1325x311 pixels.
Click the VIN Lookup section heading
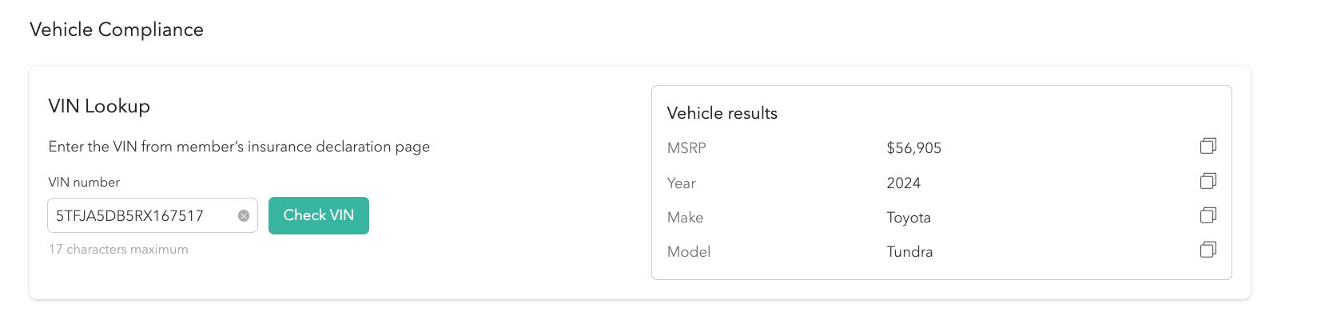pos(99,106)
